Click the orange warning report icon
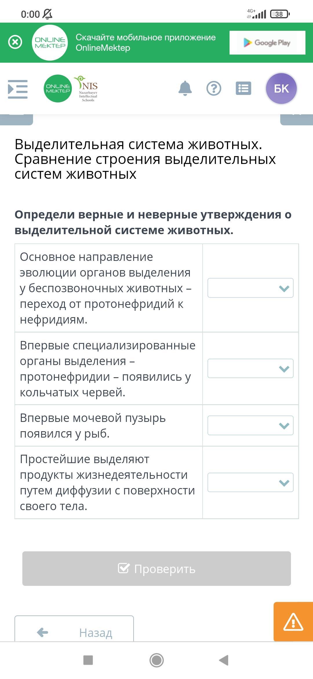The width and height of the screenshot is (313, 679). click(293, 622)
